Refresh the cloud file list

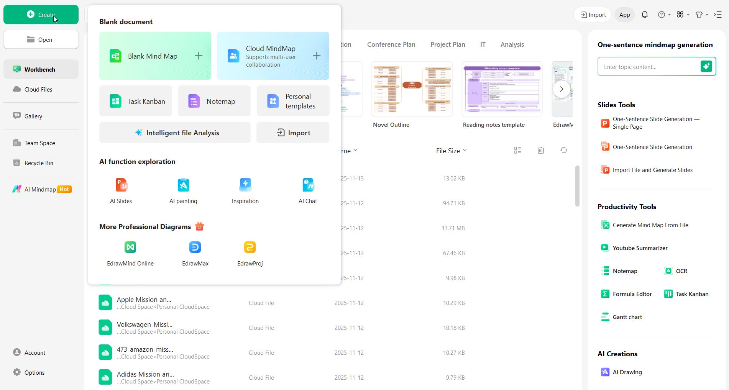pyautogui.click(x=563, y=150)
